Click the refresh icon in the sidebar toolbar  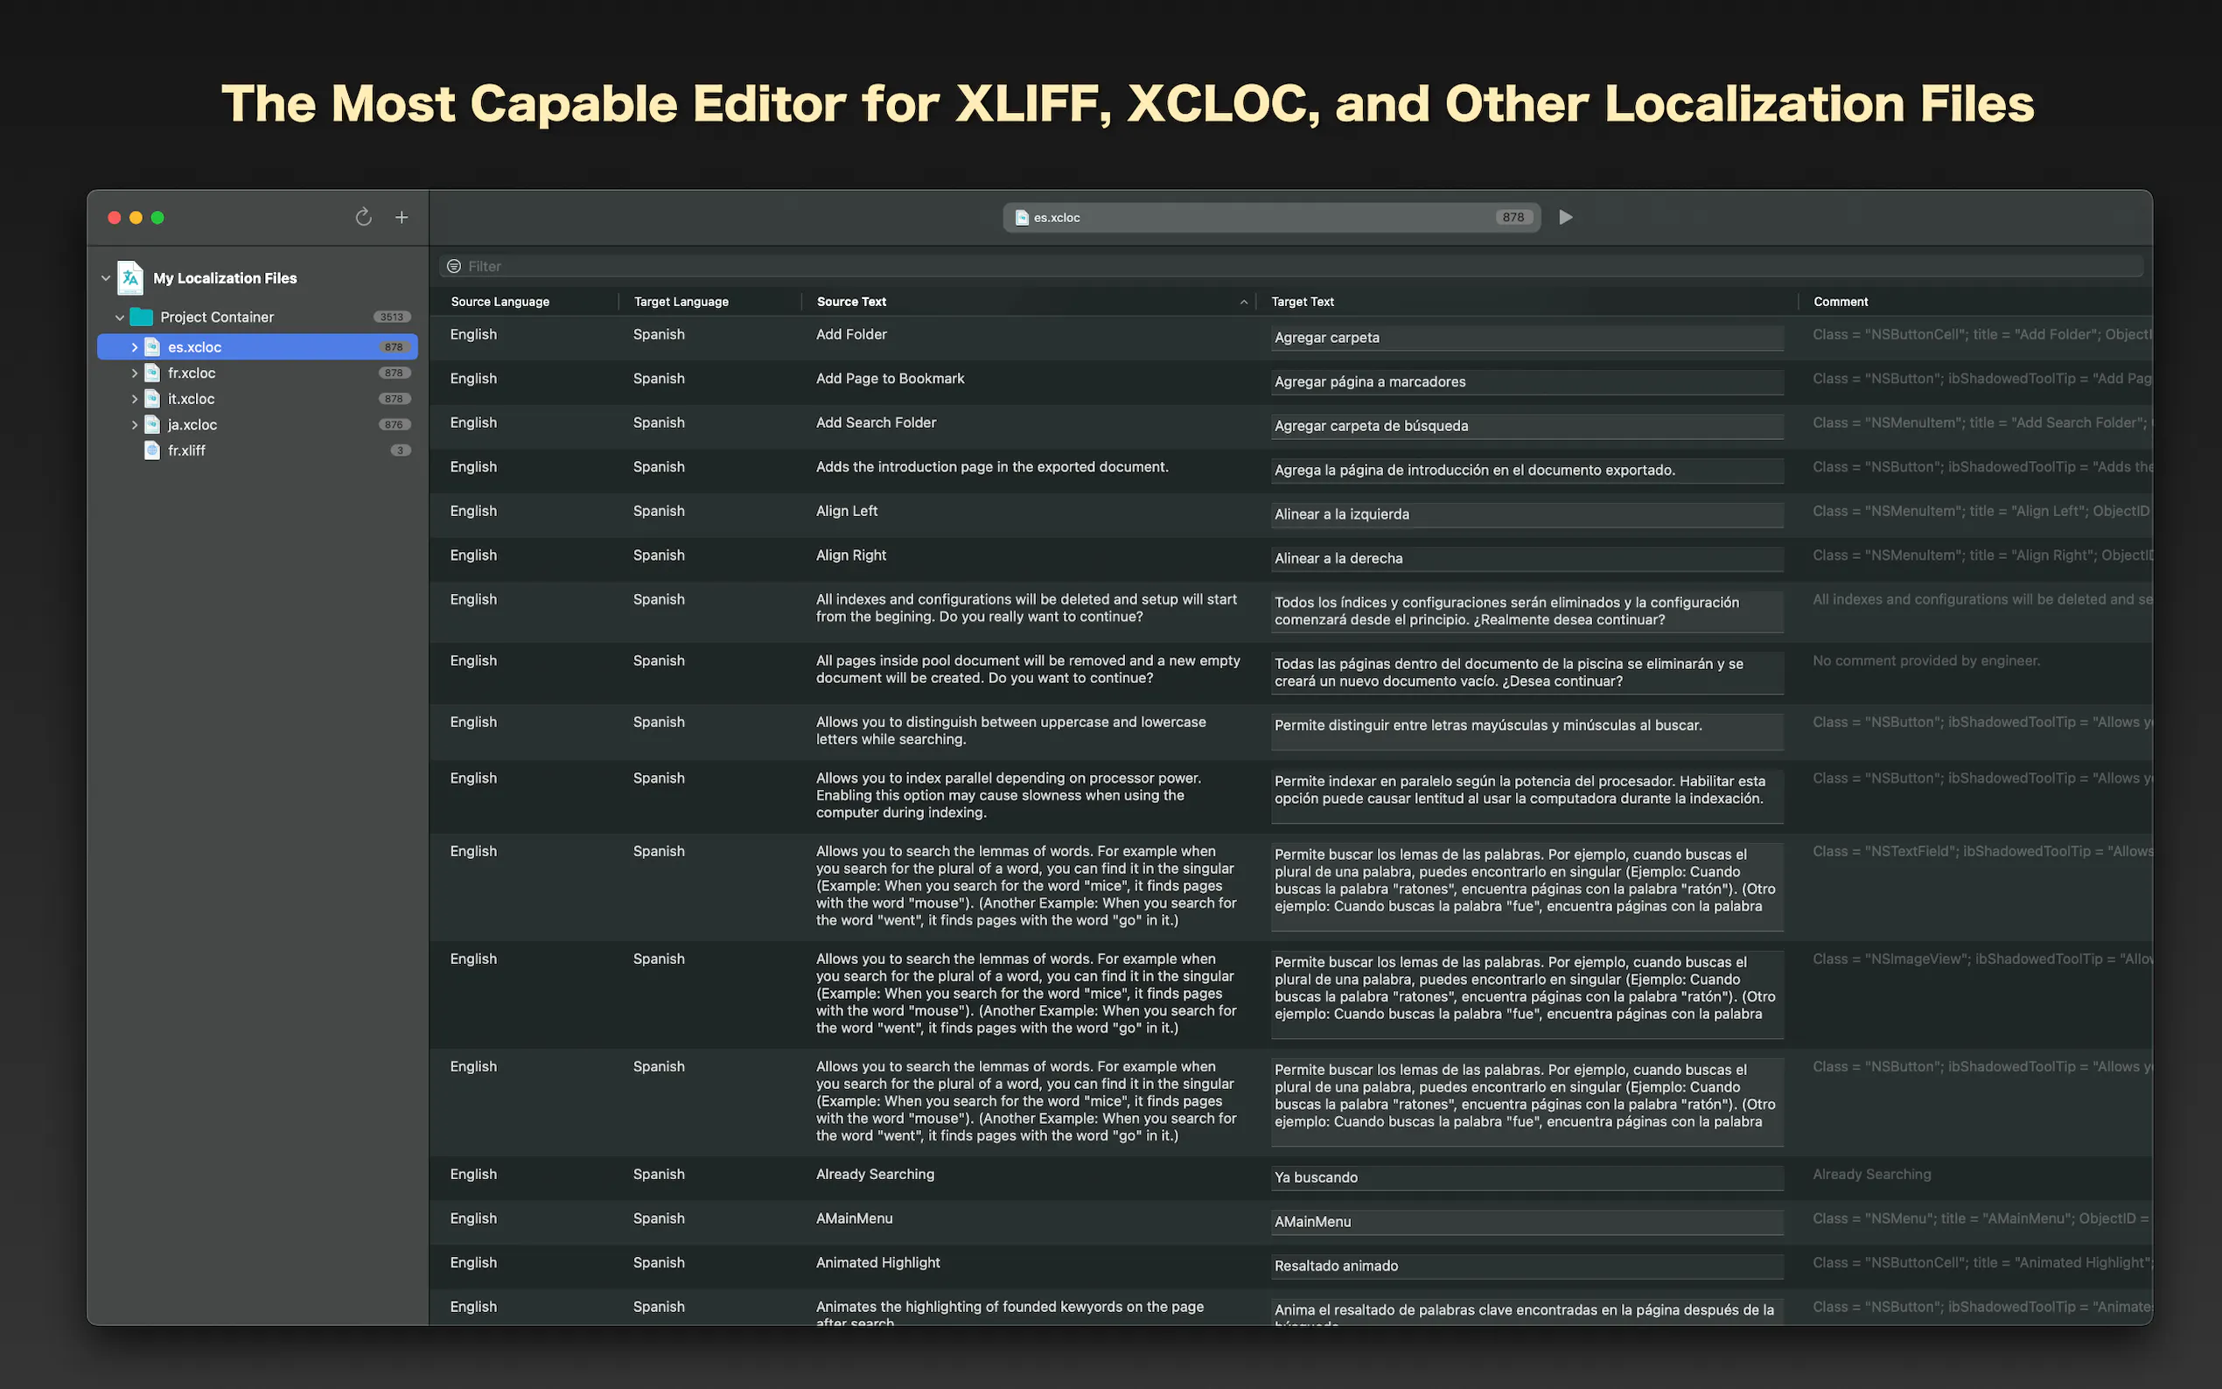coord(364,217)
